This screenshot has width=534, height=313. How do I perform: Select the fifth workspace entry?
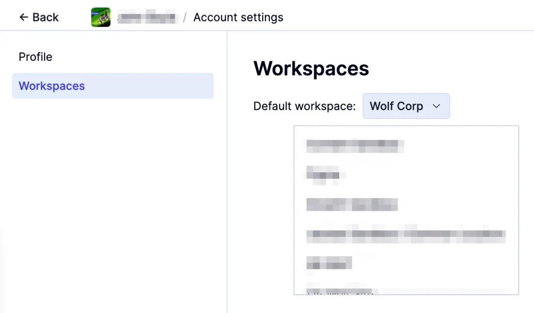point(329,263)
